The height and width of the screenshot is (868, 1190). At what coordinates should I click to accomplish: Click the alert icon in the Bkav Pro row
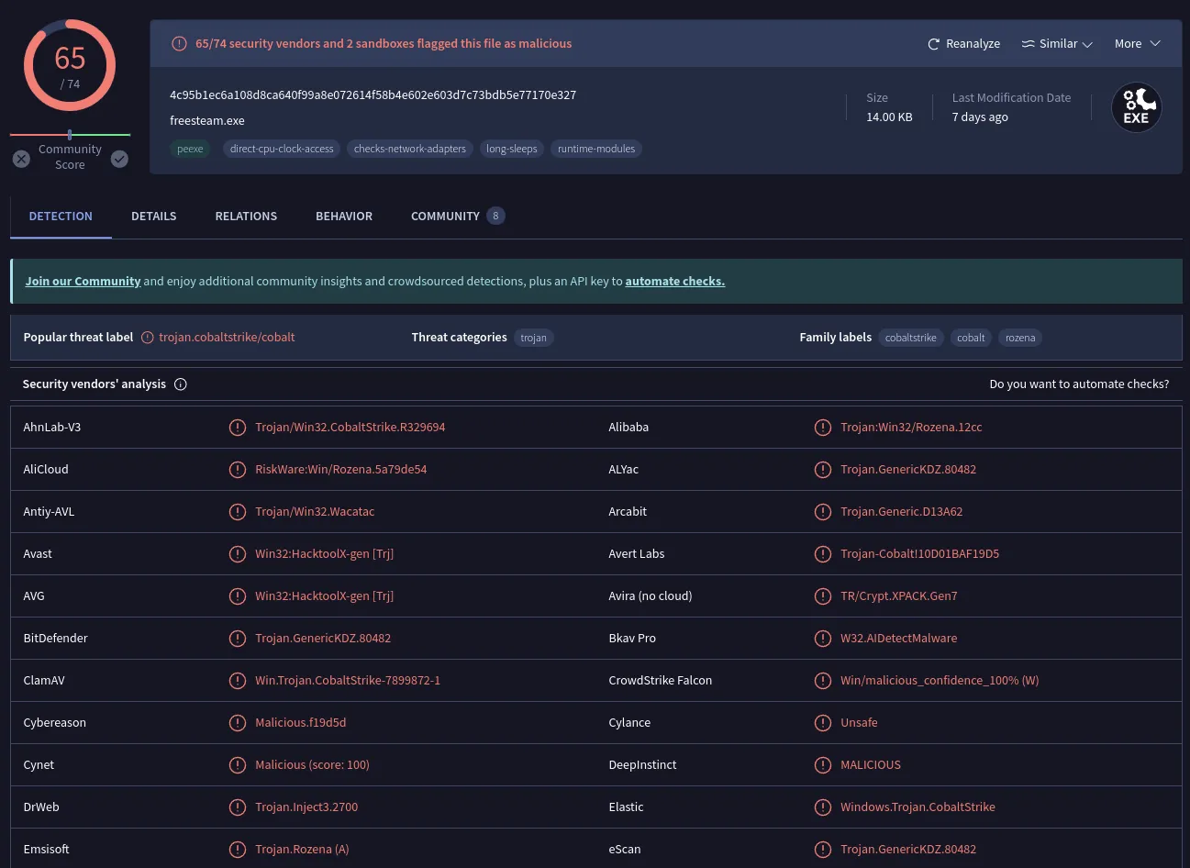[823, 639]
